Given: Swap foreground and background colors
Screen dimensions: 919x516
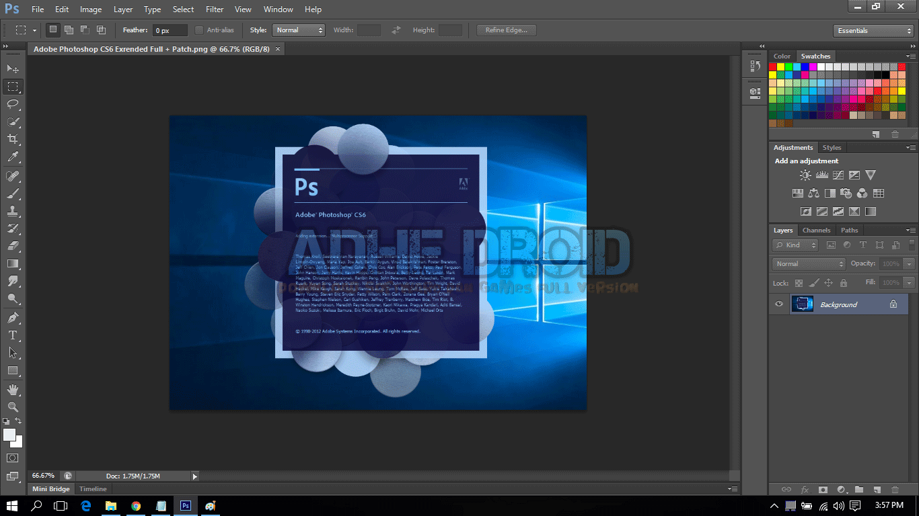Looking at the screenshot, I should pyautogui.click(x=19, y=421).
